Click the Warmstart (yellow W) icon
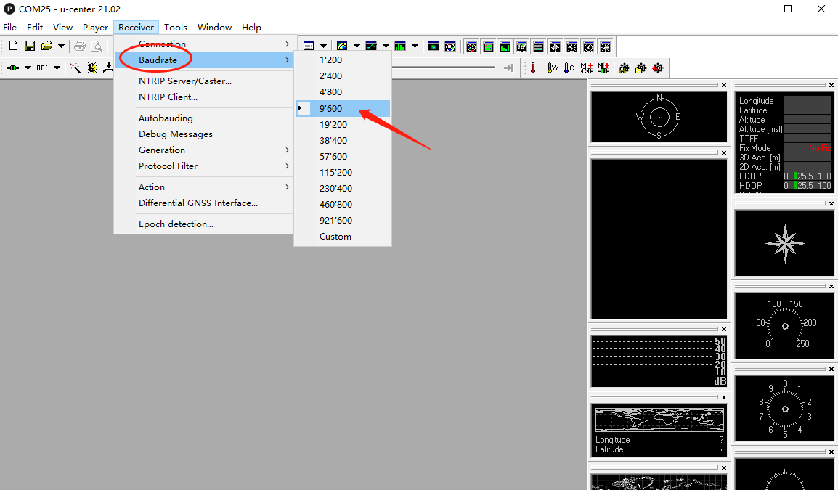The width and height of the screenshot is (838, 490). [553, 68]
